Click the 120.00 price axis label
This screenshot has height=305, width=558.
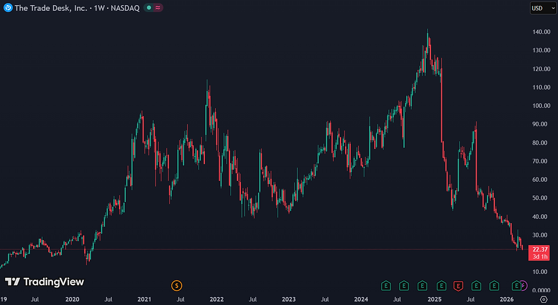click(541, 69)
